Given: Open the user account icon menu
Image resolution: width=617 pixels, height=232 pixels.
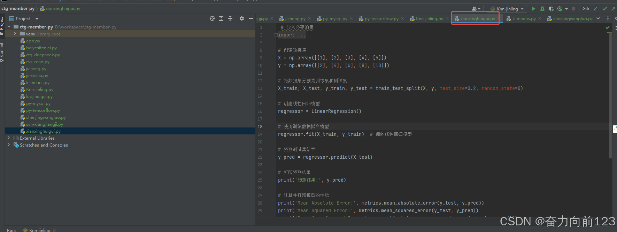Looking at the screenshot, I should click(476, 9).
